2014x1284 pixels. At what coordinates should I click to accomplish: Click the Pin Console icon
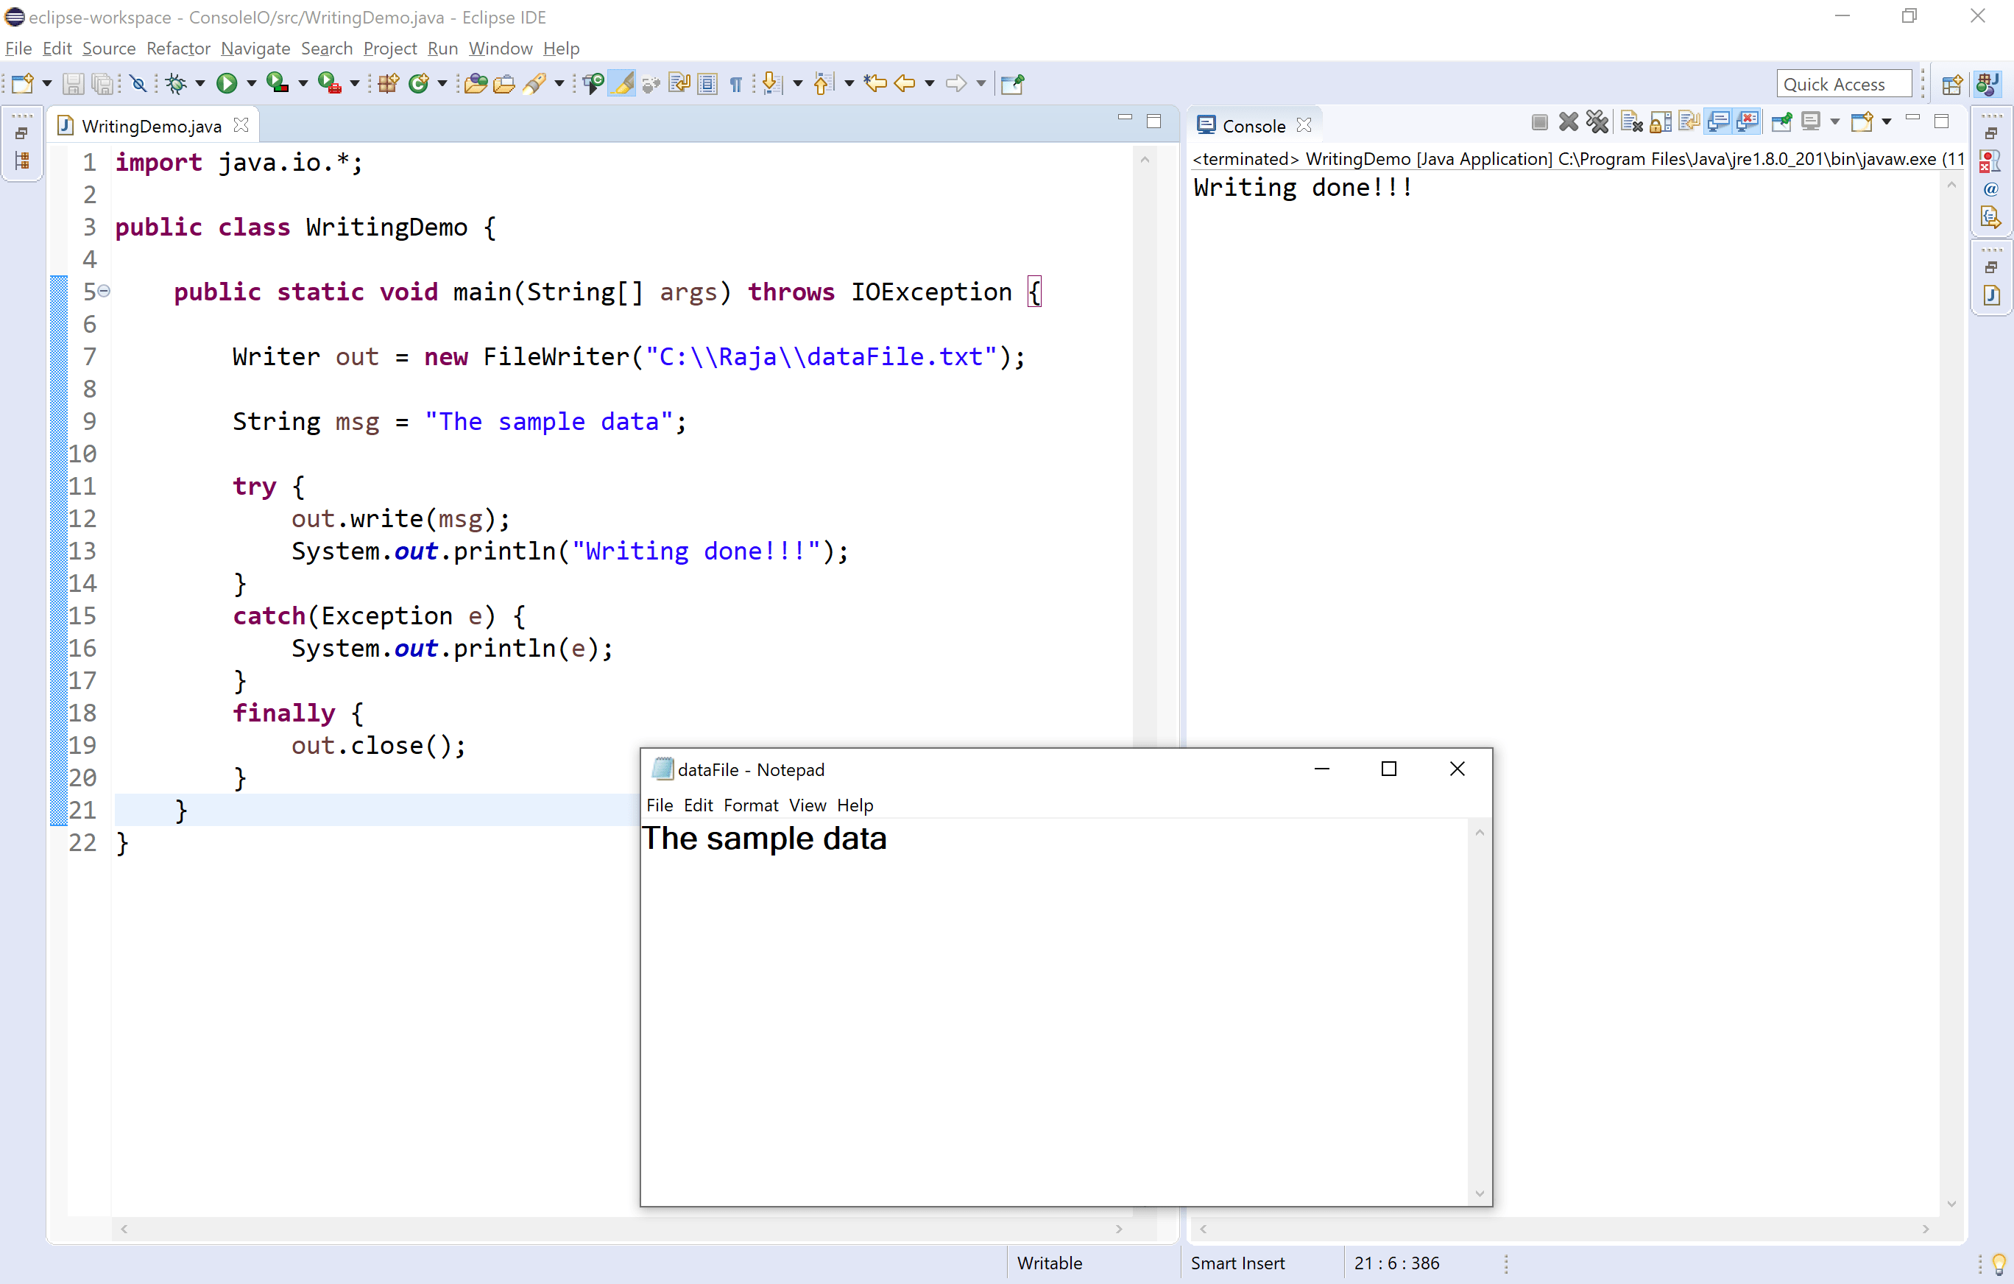(x=1781, y=123)
